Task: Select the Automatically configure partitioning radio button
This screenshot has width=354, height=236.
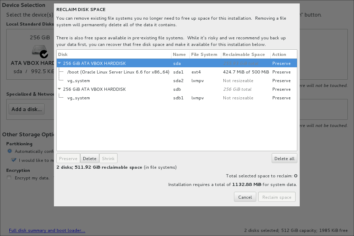Action: click(10, 151)
